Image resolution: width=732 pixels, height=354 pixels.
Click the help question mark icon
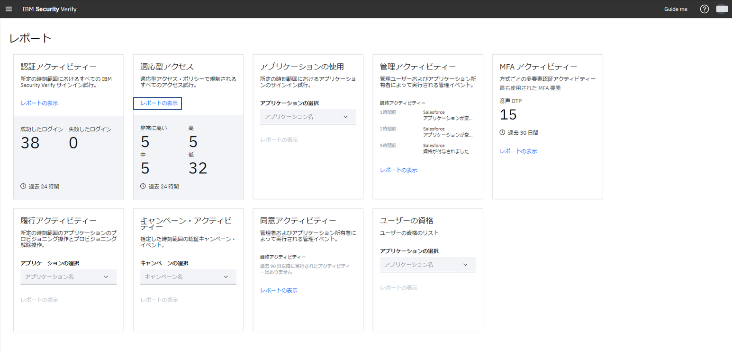pos(704,9)
